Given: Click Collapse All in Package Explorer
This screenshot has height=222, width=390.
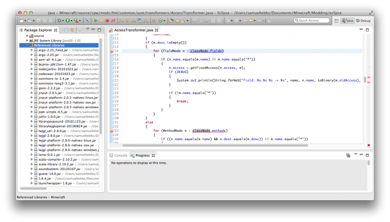Looking at the screenshot, I should pyautogui.click(x=66, y=30).
